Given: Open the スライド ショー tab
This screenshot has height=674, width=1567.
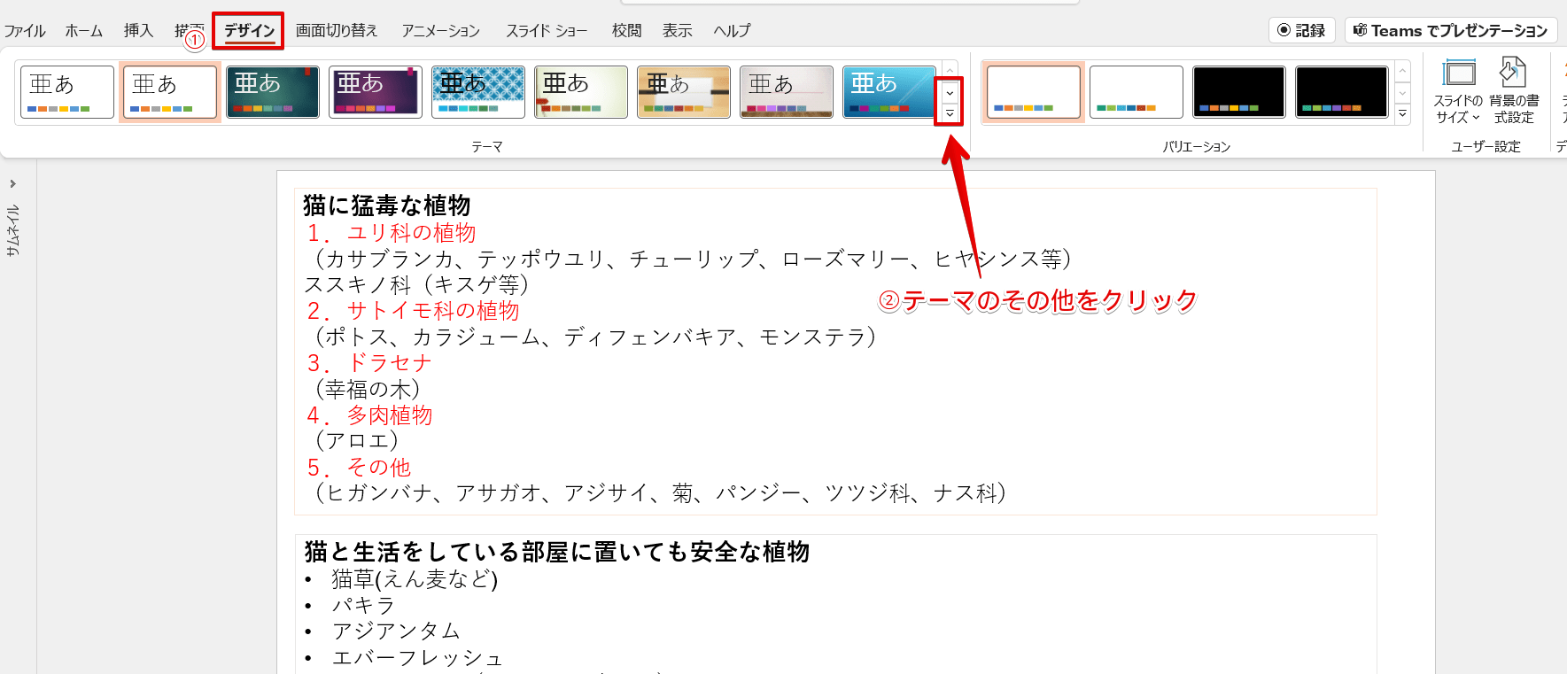Looking at the screenshot, I should (x=547, y=31).
